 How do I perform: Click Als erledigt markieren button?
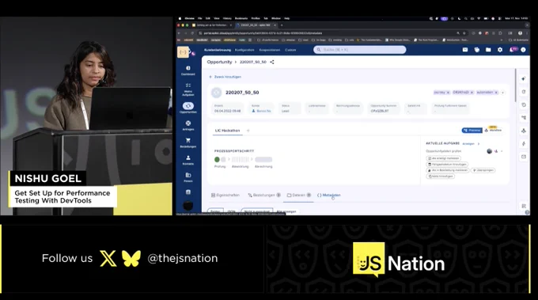(x=443, y=158)
